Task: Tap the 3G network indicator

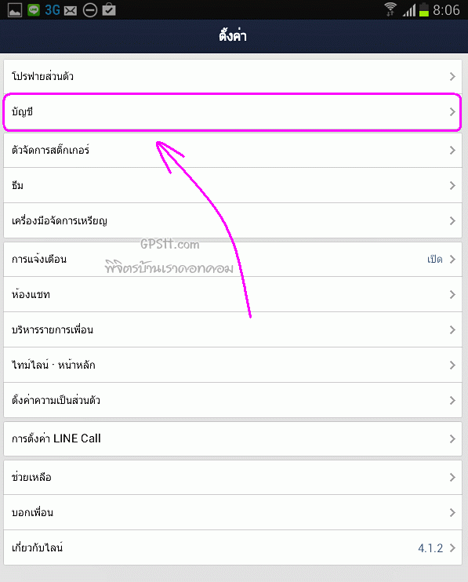Action: click(53, 10)
